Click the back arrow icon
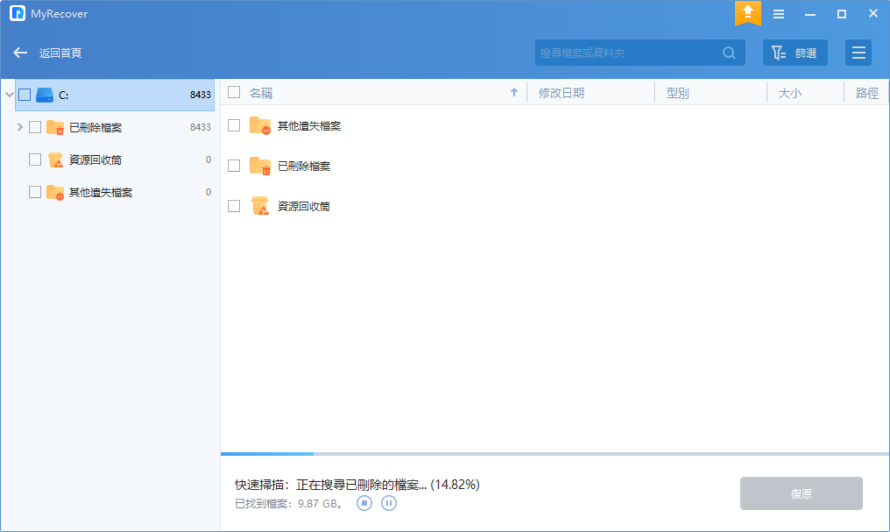The height and width of the screenshot is (532, 890). click(x=20, y=53)
